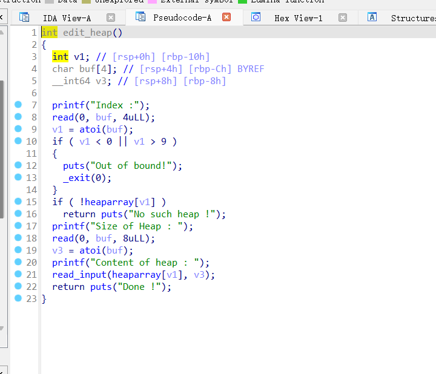Click the edit_heap function name

88,33
